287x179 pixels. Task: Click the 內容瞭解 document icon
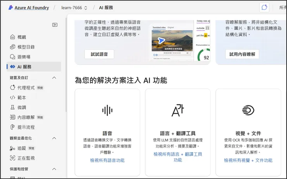click(12, 117)
